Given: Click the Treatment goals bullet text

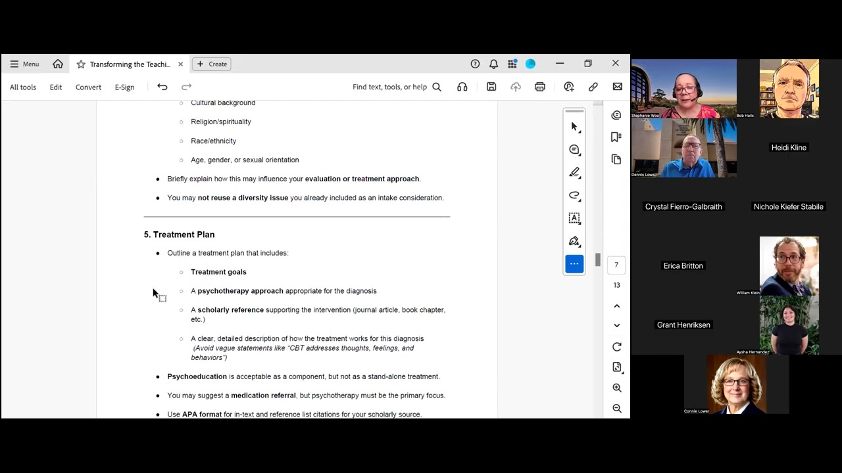Looking at the screenshot, I should pos(218,272).
